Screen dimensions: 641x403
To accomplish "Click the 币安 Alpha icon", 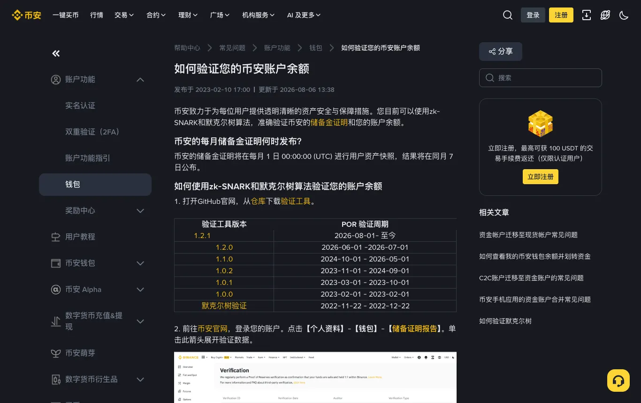I will point(56,290).
